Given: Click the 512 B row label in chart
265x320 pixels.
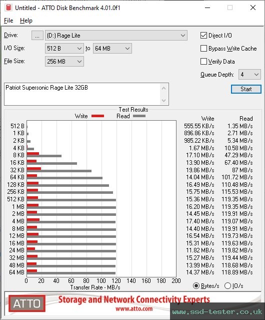Looking at the screenshot, I should (17, 126).
